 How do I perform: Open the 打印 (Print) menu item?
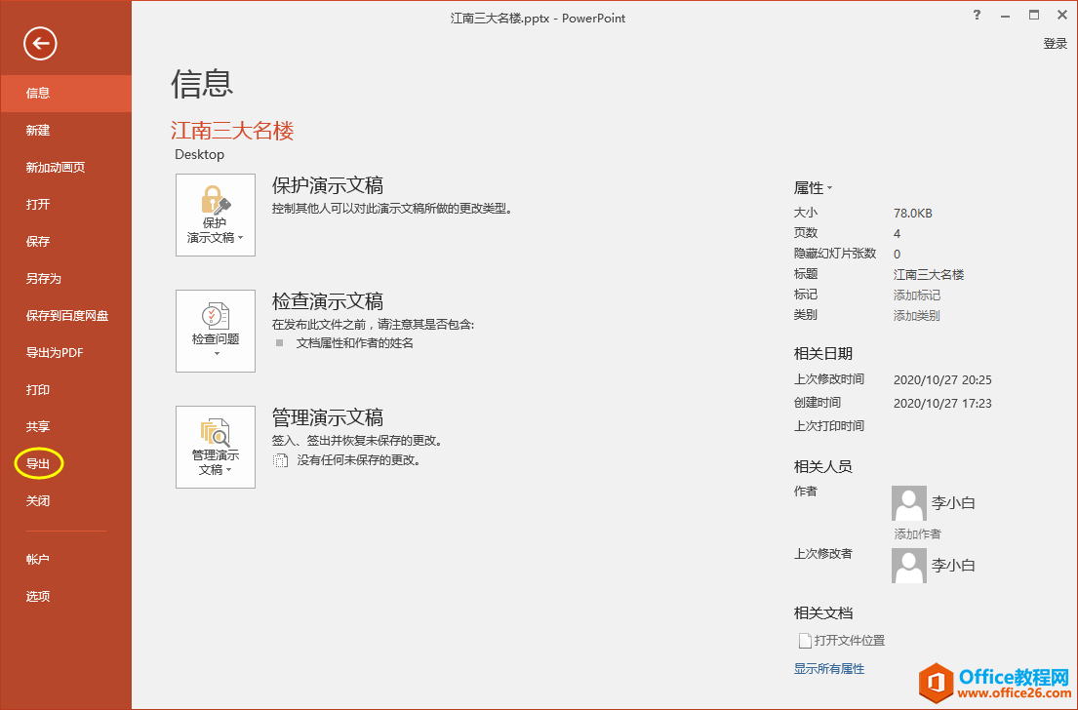tap(38, 389)
